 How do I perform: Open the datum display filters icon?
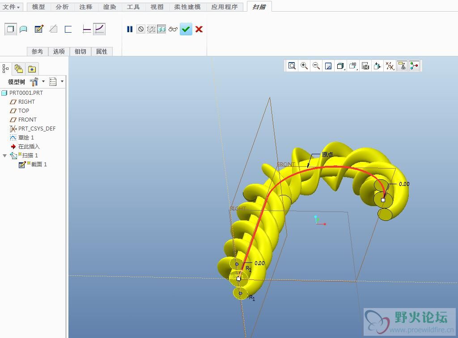[x=390, y=66]
